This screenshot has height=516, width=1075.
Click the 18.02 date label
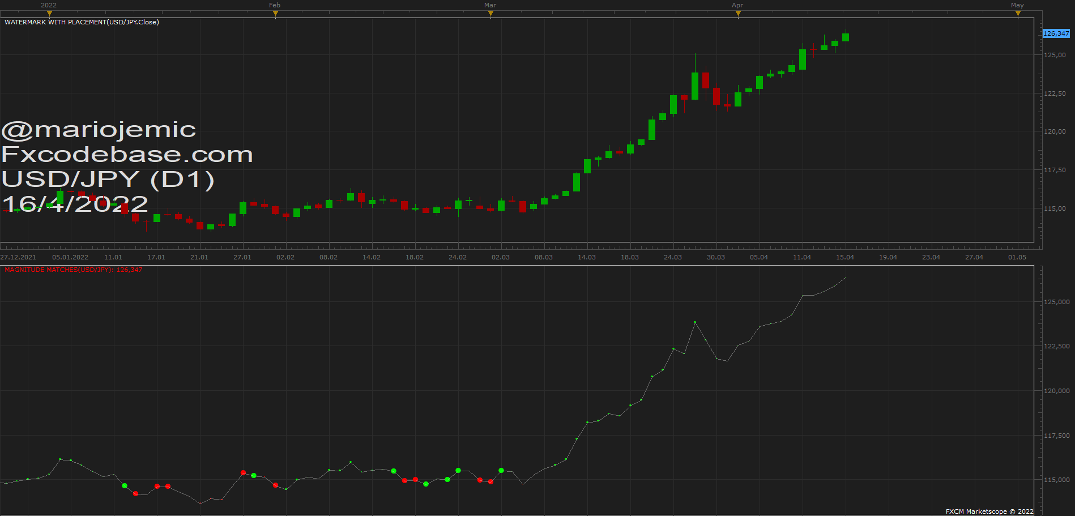tap(415, 257)
